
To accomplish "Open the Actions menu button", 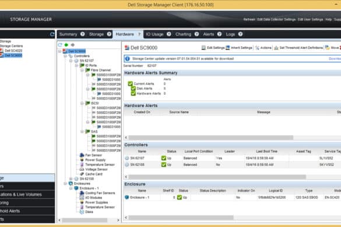I will pyautogui.click(x=263, y=48).
